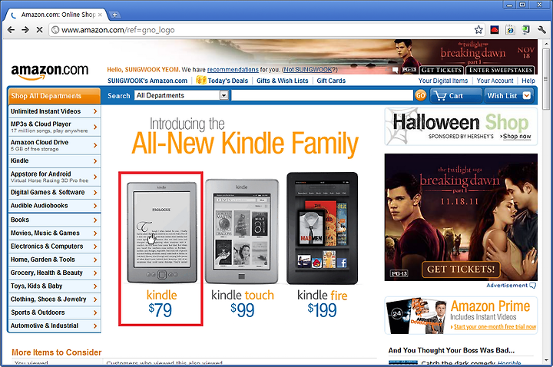The image size is (553, 367).
Task: Bookmark page with the star icon
Action: pos(478,30)
